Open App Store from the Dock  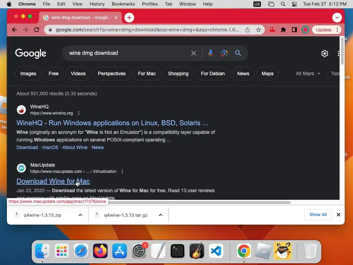[120, 251]
